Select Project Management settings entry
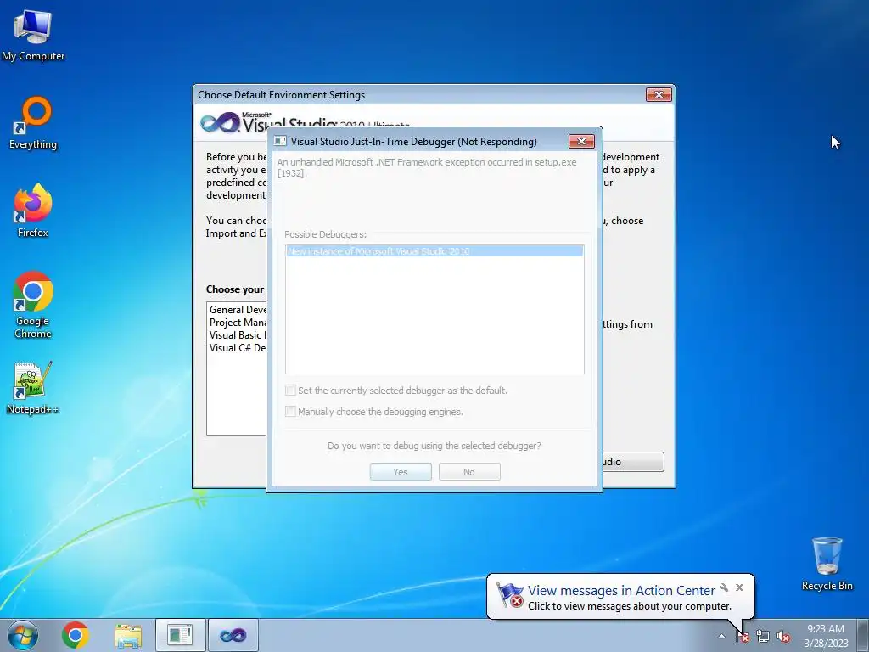Viewport: 869px width, 652px height. [x=238, y=322]
